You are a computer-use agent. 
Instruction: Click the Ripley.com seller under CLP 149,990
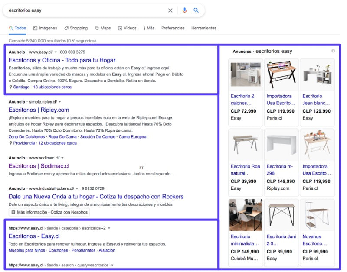pos(278,188)
